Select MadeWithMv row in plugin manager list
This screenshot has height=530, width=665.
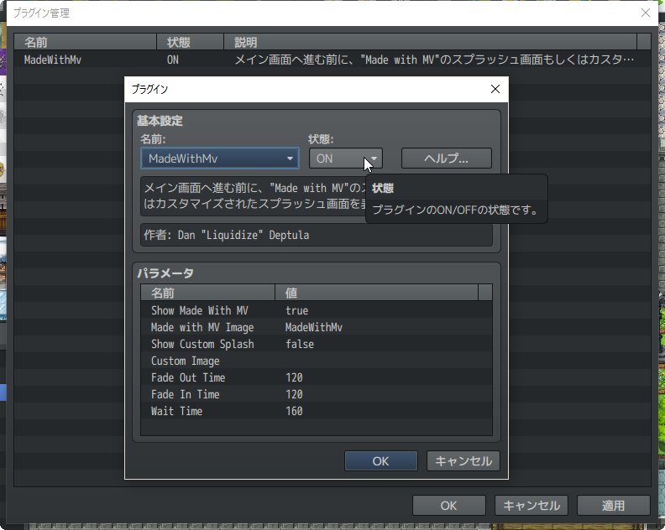pos(332,60)
